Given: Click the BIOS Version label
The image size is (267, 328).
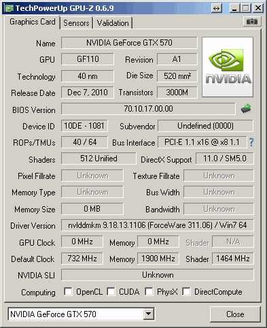Looking at the screenshot, I should 34,110.
